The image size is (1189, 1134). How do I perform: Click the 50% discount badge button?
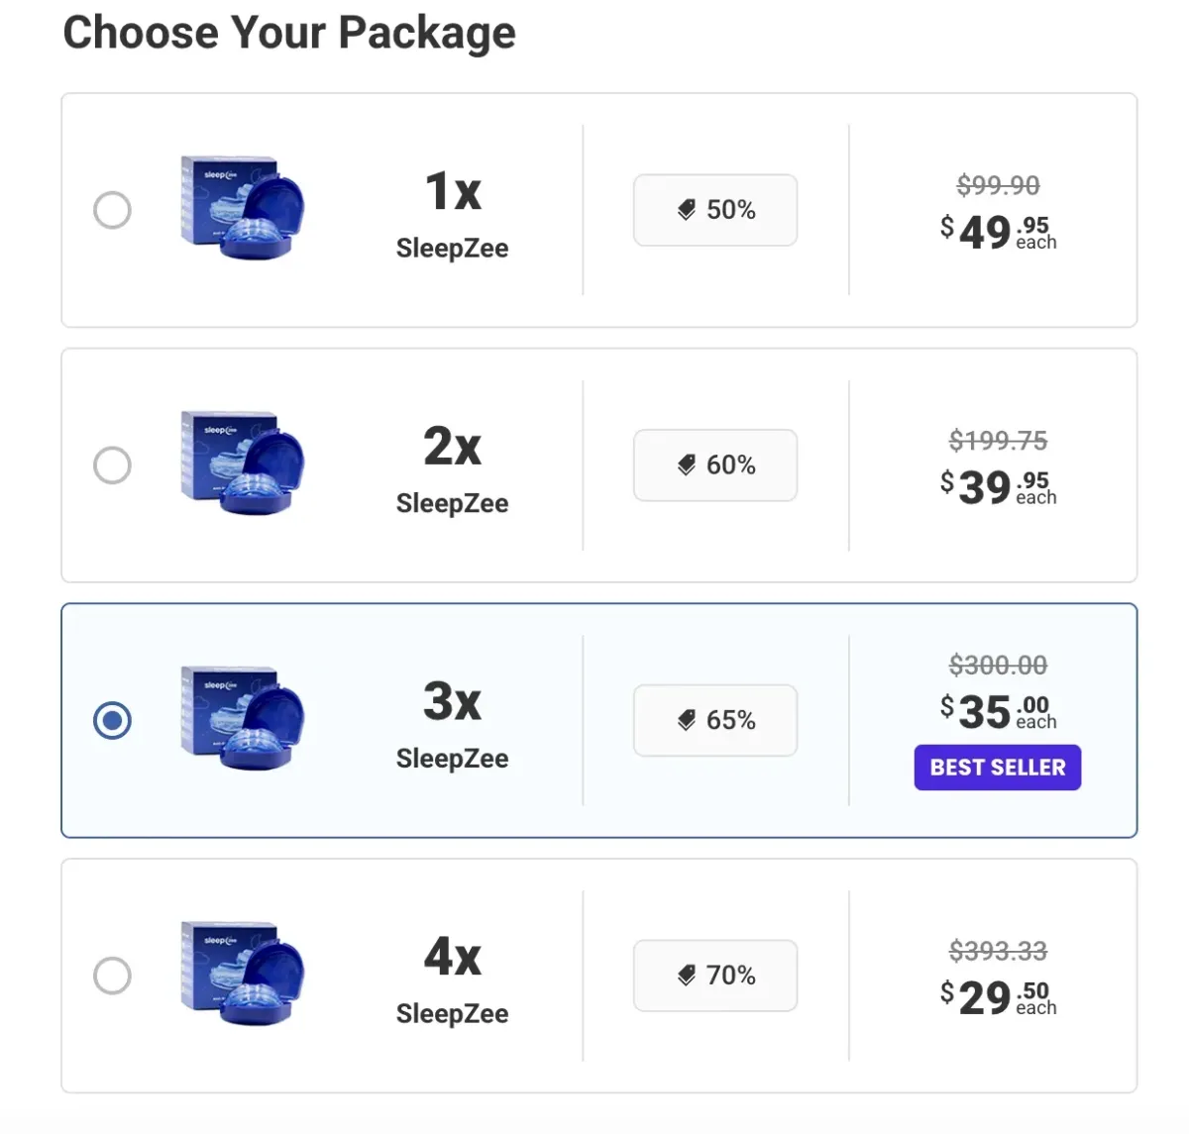click(x=714, y=209)
